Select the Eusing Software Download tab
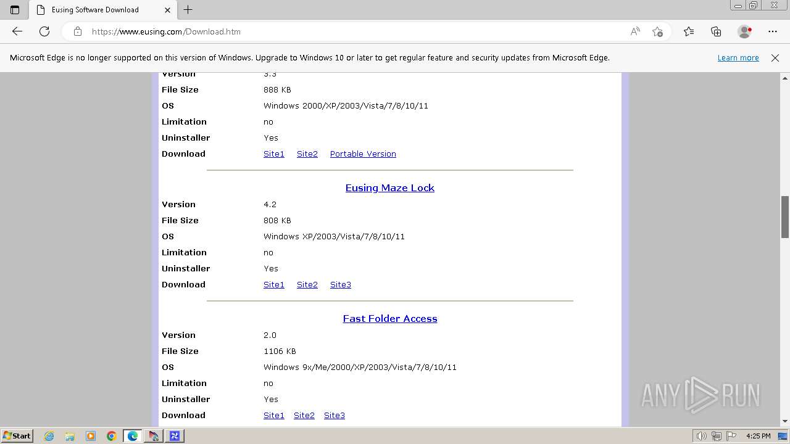The width and height of the screenshot is (790, 444). pyautogui.click(x=102, y=10)
